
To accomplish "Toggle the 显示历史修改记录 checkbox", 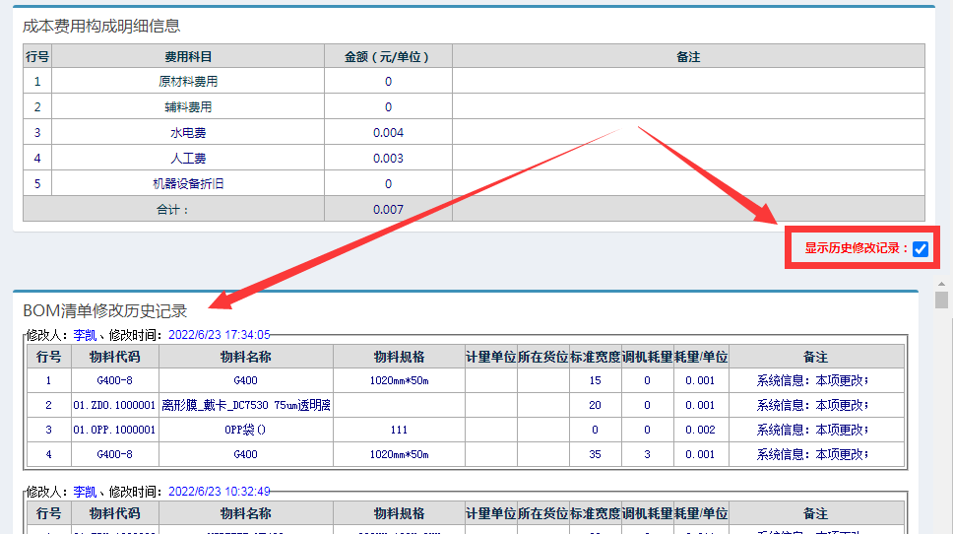I will click(920, 249).
